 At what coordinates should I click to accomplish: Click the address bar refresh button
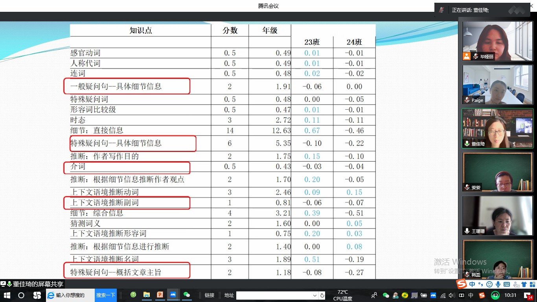322,295
